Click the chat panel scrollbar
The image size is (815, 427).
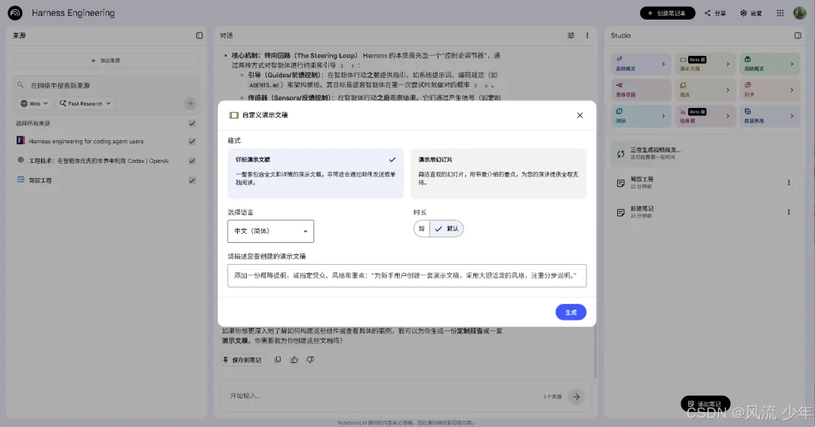tap(595, 353)
